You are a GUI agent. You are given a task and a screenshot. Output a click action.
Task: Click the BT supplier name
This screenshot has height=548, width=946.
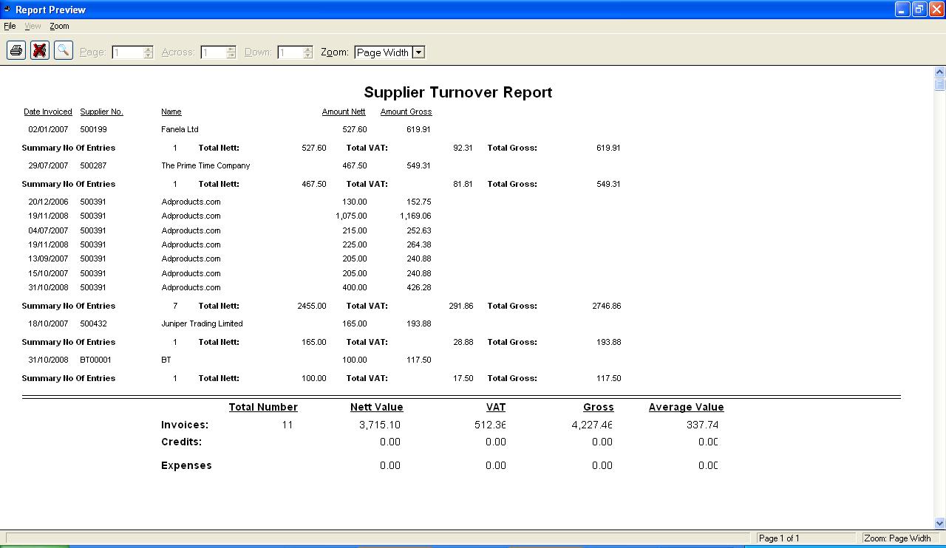point(166,360)
